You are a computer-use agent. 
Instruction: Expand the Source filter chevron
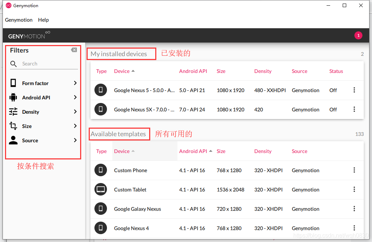[75, 140]
